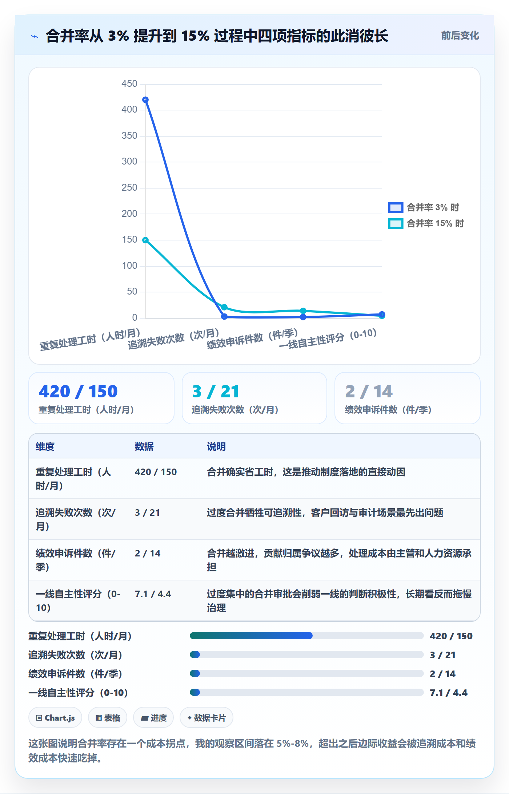Click the 维度 column header
This screenshot has width=509, height=794.
(x=45, y=446)
